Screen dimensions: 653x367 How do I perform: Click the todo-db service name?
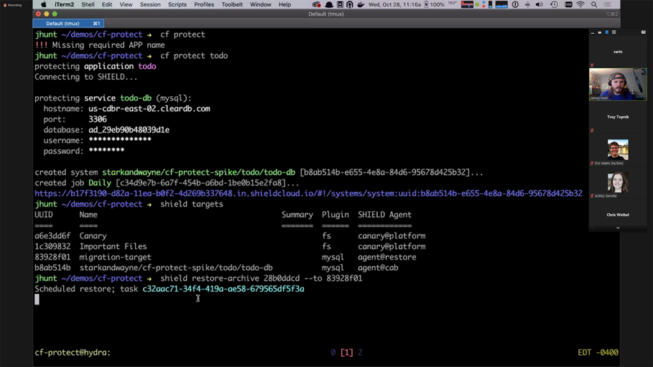click(x=136, y=98)
